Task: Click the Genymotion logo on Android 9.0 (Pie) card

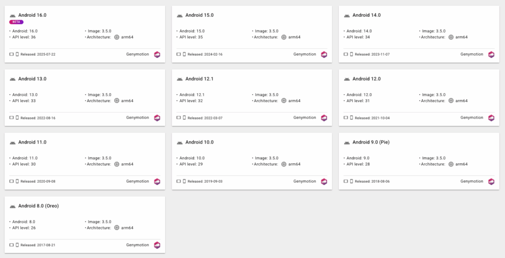Action: [491, 182]
